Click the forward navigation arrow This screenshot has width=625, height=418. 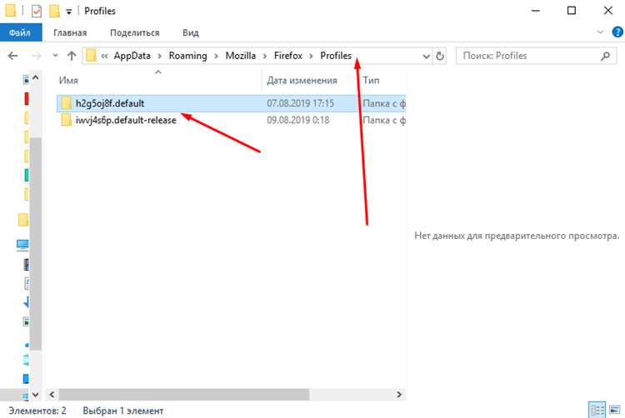point(37,56)
